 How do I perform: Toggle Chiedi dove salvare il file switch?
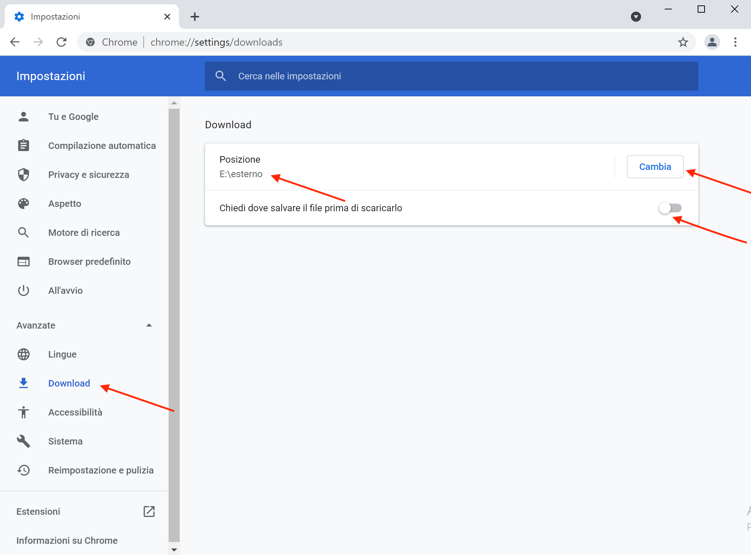click(670, 208)
